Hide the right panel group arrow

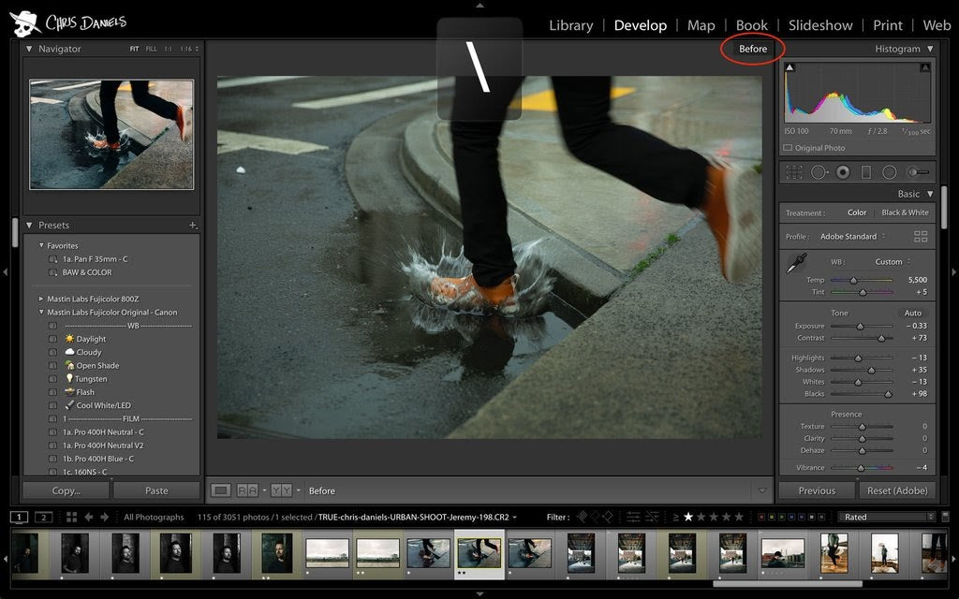pos(953,271)
